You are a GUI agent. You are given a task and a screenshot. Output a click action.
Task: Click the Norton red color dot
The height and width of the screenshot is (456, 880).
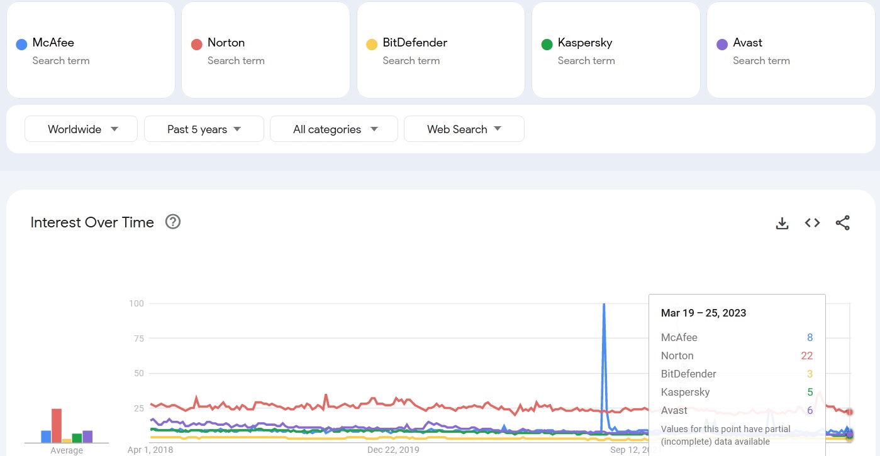[x=196, y=45]
